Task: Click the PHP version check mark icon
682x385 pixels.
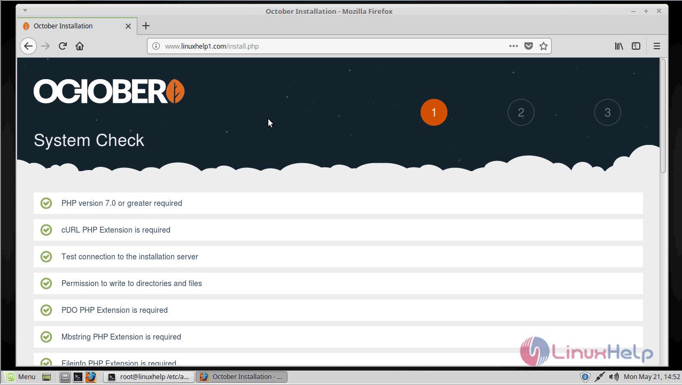Action: [x=46, y=203]
